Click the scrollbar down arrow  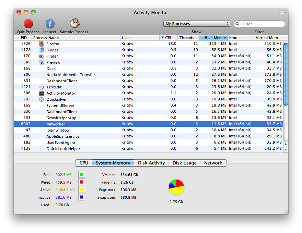point(286,149)
